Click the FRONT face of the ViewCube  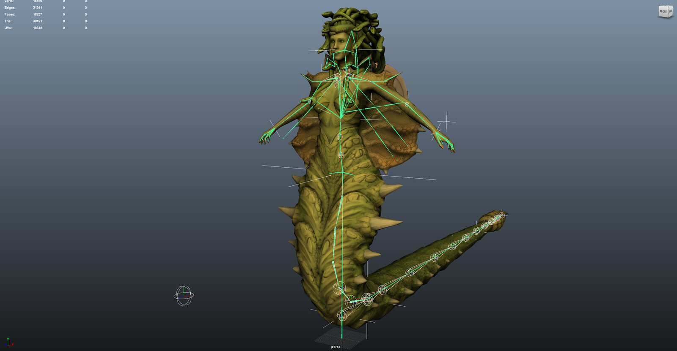tap(663, 12)
